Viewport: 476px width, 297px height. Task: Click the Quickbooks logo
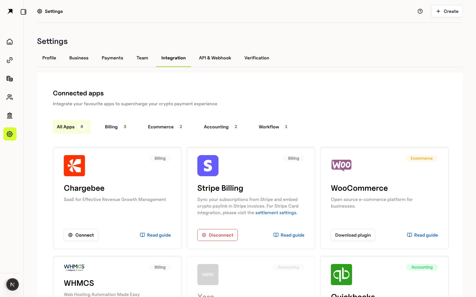tap(341, 275)
